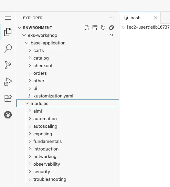Viewport: 170px width, 187px height.
Task: Collapse all folders in Explorer
Action: coord(111,28)
